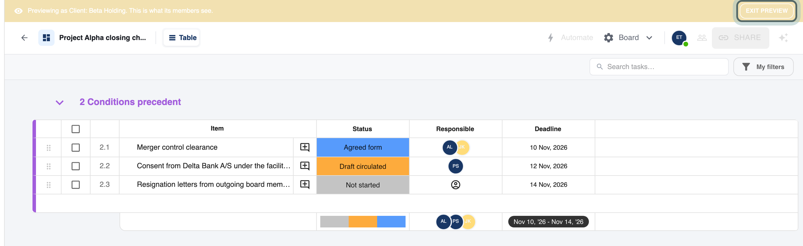Open the Draft circulated status dropdown
803x246 pixels.
pyautogui.click(x=363, y=166)
